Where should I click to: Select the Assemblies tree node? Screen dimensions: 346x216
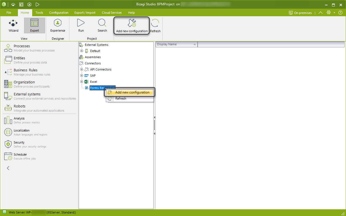point(93,57)
